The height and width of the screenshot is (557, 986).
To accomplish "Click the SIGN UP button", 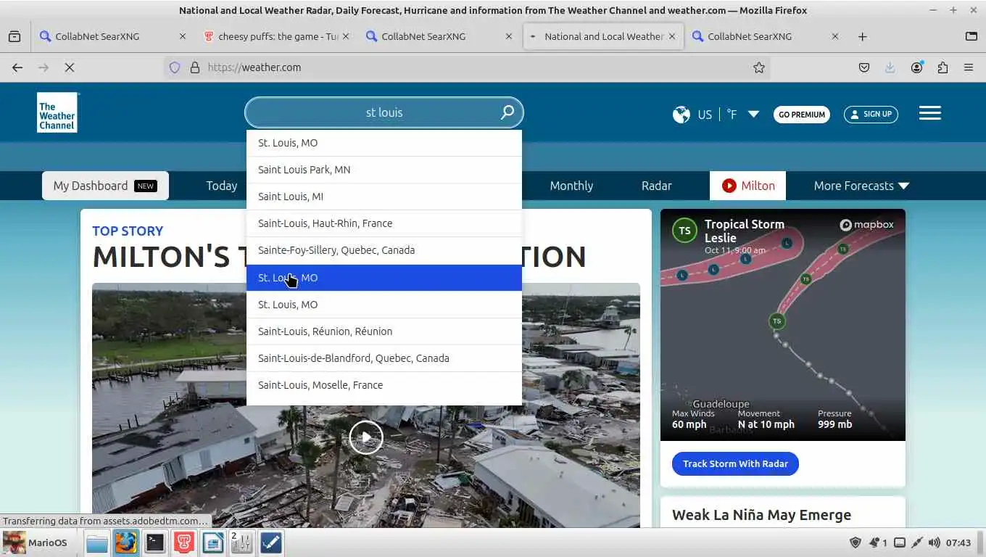I will pos(871,115).
